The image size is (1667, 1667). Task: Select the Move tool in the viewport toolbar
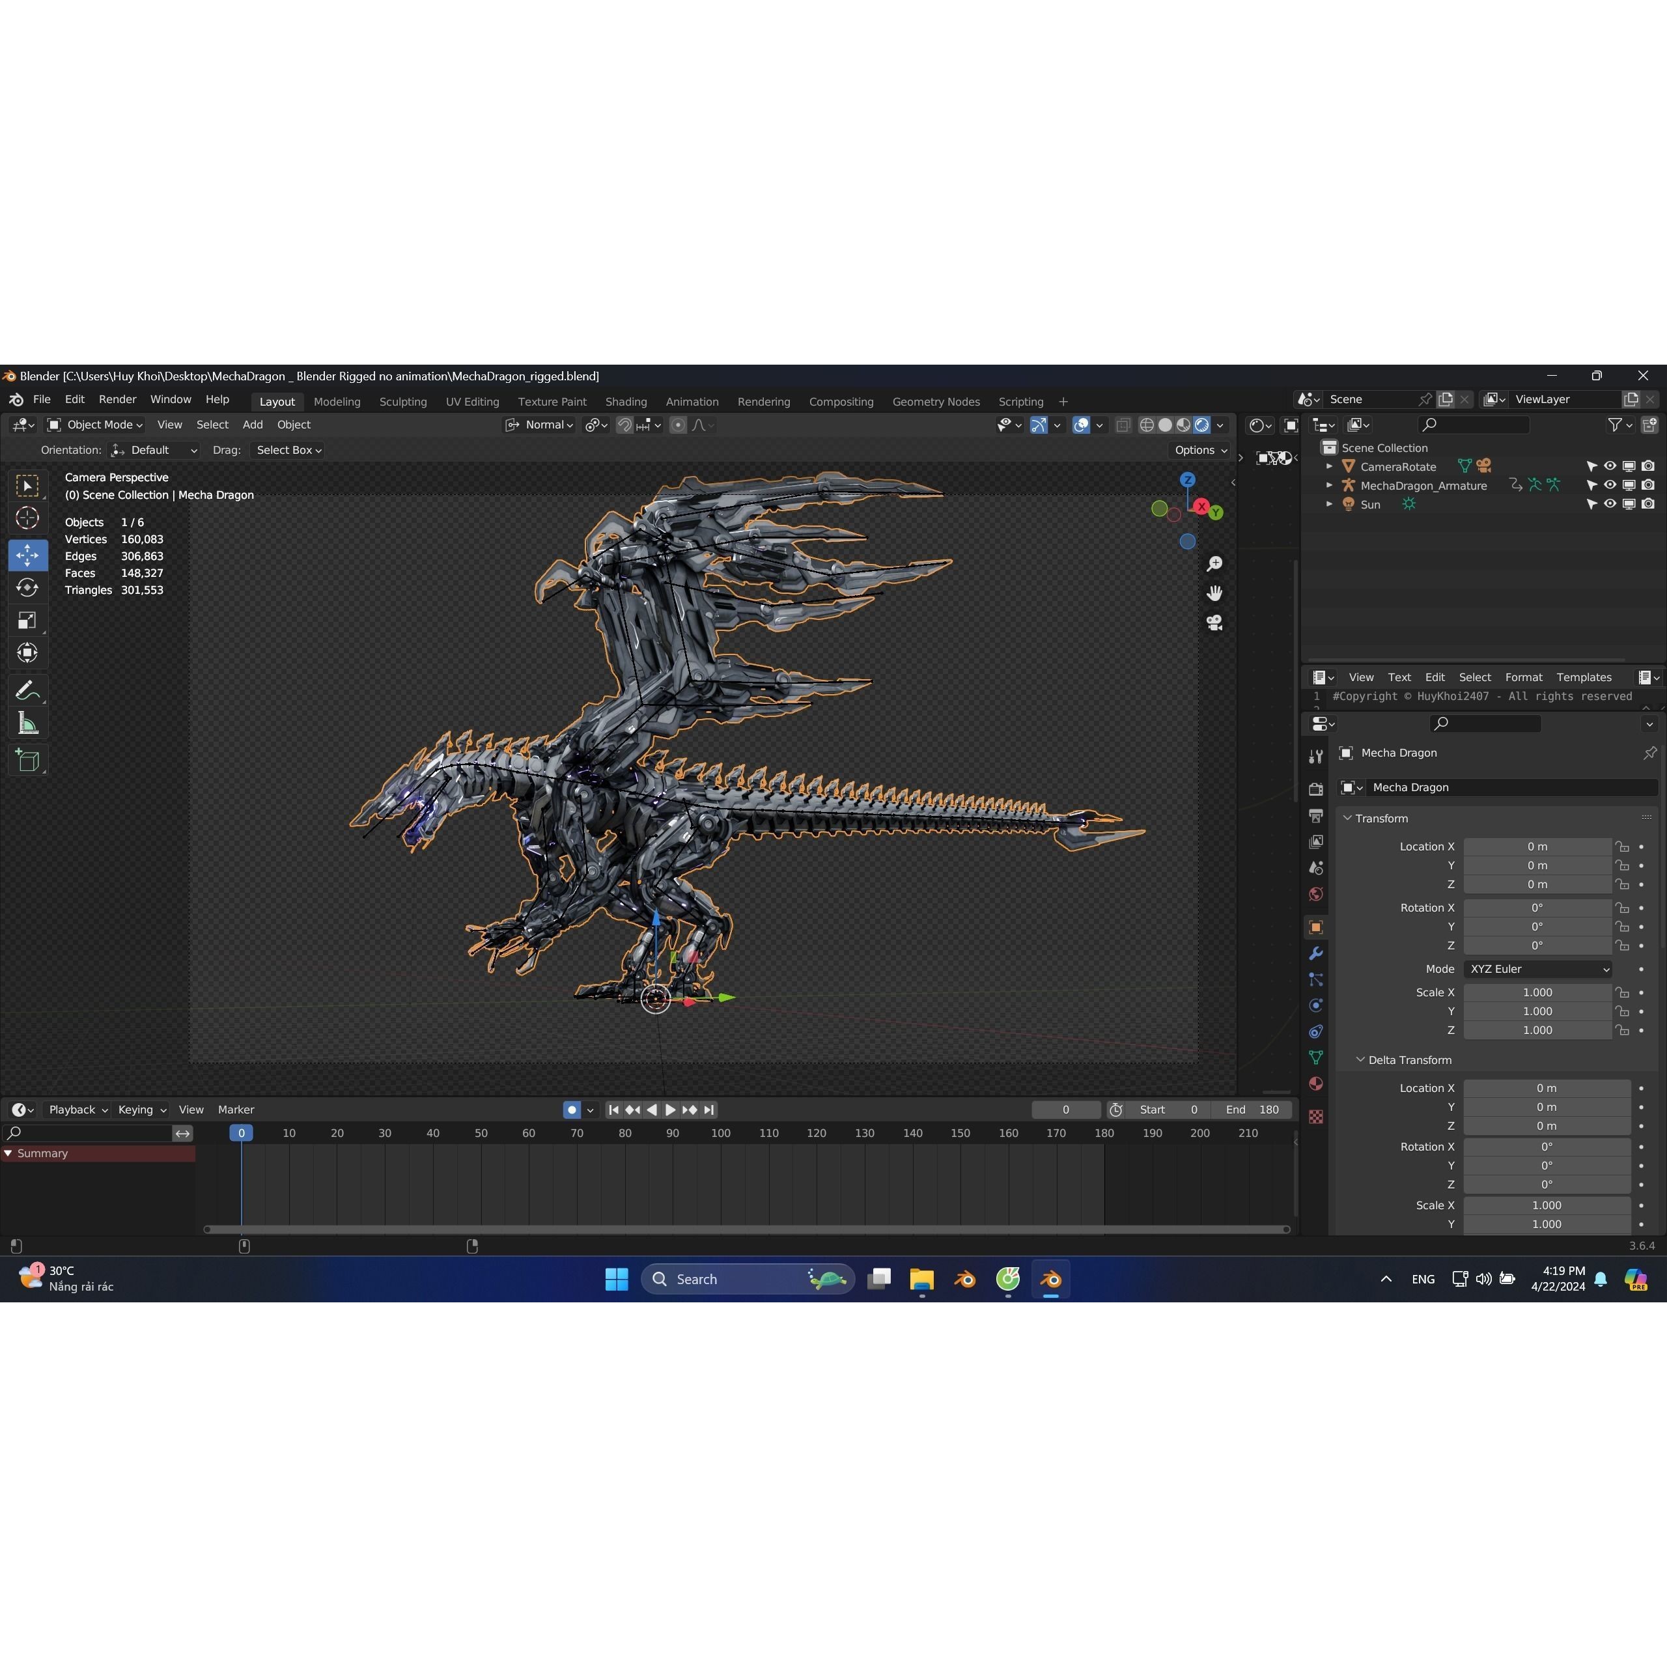coord(29,555)
